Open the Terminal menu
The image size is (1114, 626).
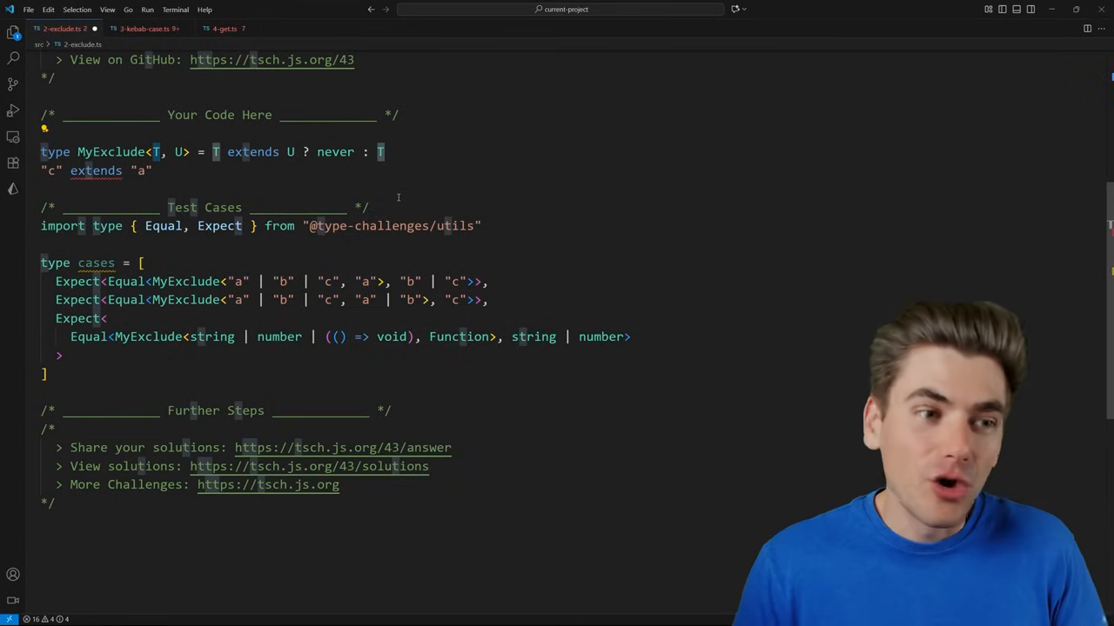pyautogui.click(x=175, y=10)
